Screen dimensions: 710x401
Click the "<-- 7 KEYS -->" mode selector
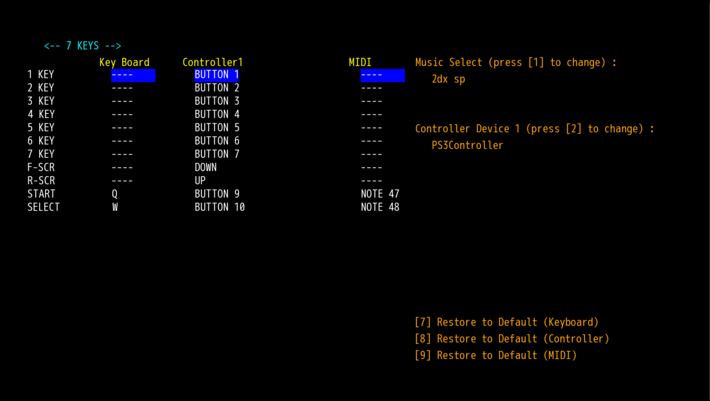coord(83,46)
